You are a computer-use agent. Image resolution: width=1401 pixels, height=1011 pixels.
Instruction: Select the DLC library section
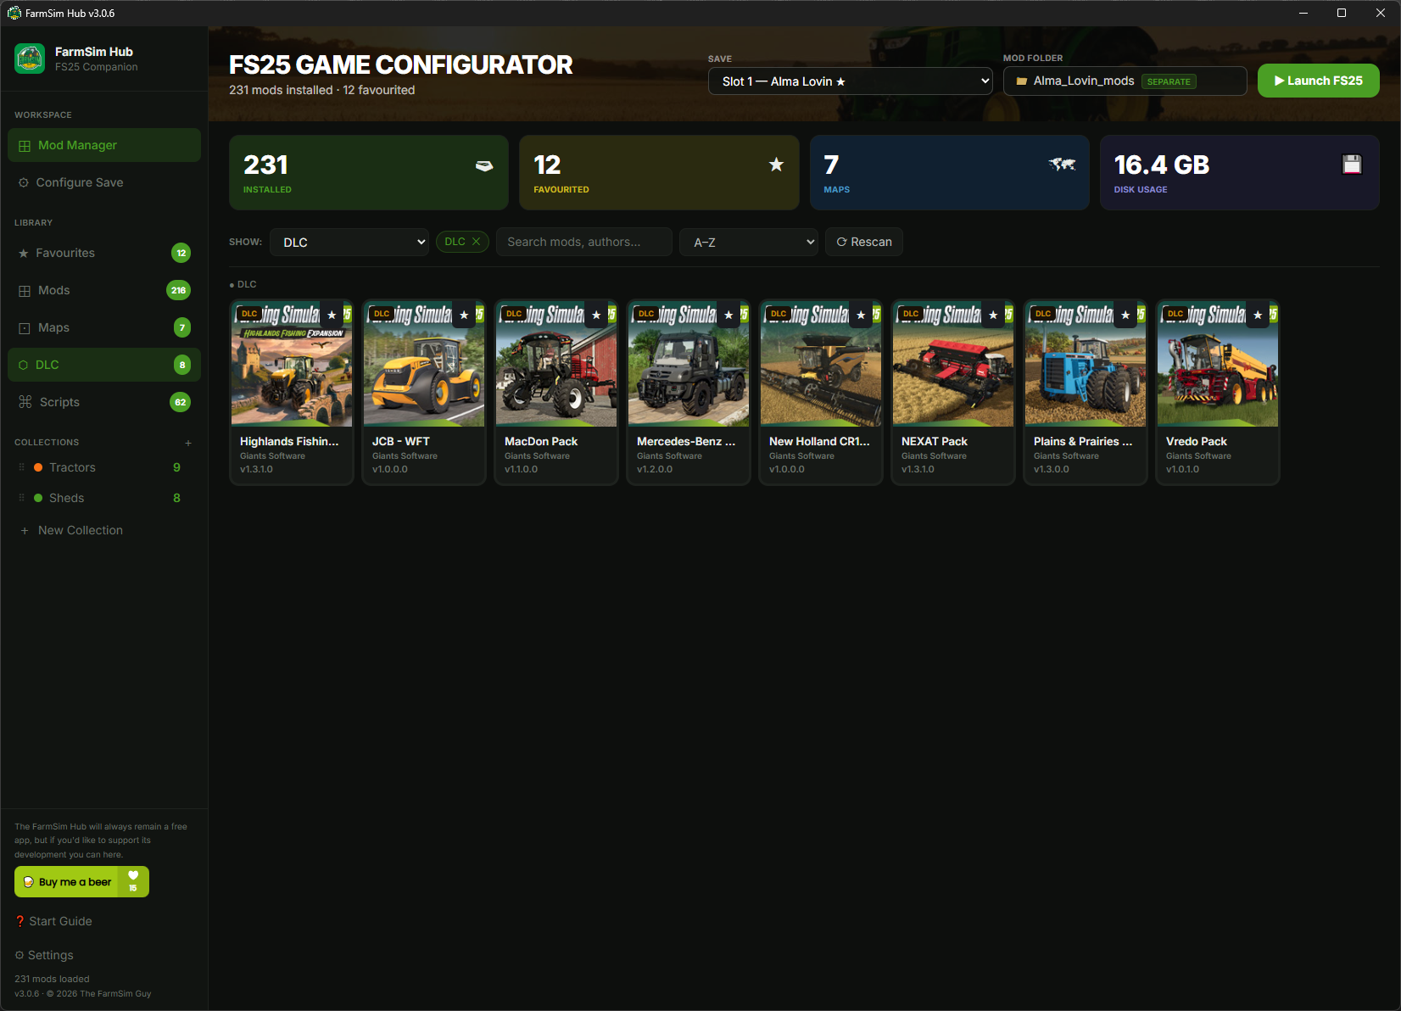point(104,365)
